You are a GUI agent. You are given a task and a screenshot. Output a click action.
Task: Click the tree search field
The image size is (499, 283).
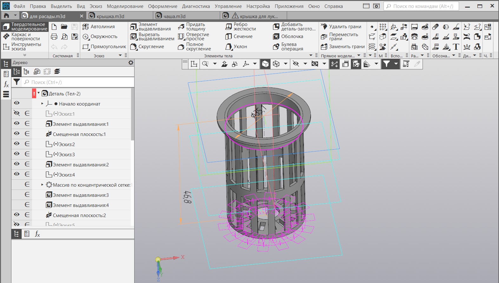[x=79, y=82]
